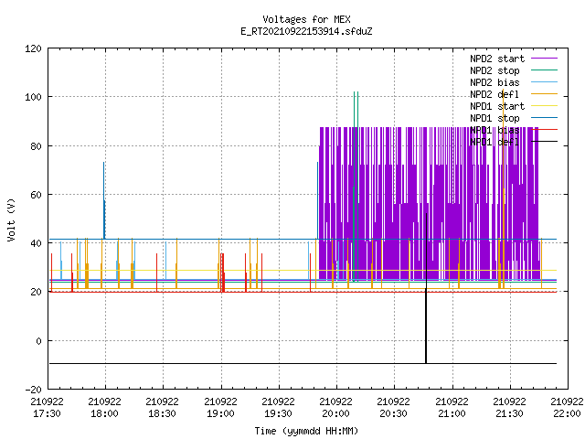Viewport: 585px width, 439px height.
Task: Click the x-axis tick label 19:30
Action: pyautogui.click(x=278, y=413)
